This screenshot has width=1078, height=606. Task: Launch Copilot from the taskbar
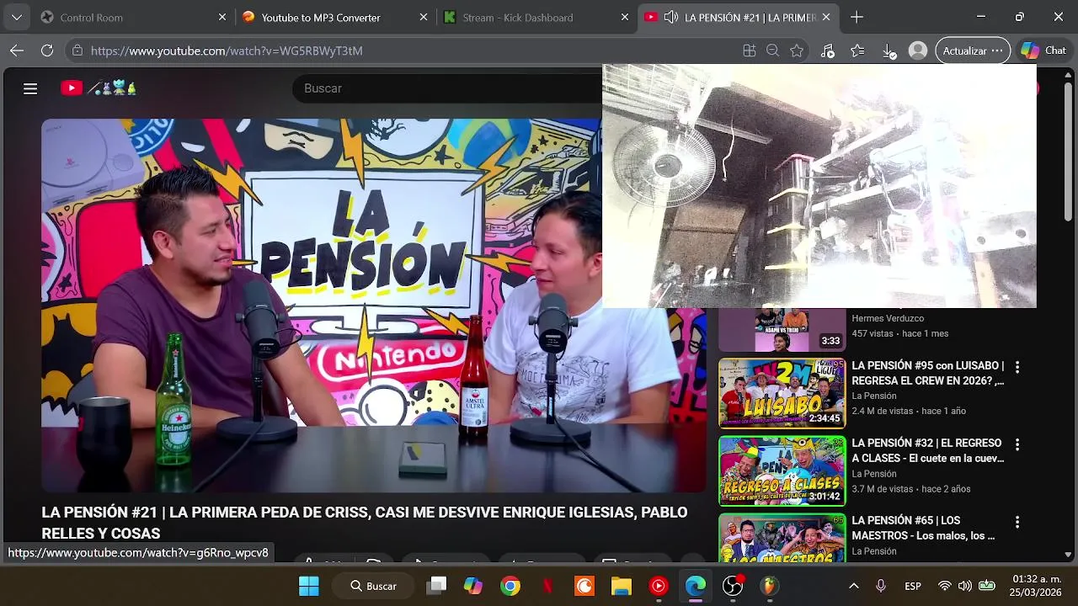(473, 586)
